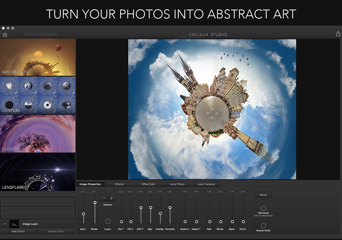This screenshot has height=240, width=342.
Task: Switch to the Effects tab
Action: [119, 184]
